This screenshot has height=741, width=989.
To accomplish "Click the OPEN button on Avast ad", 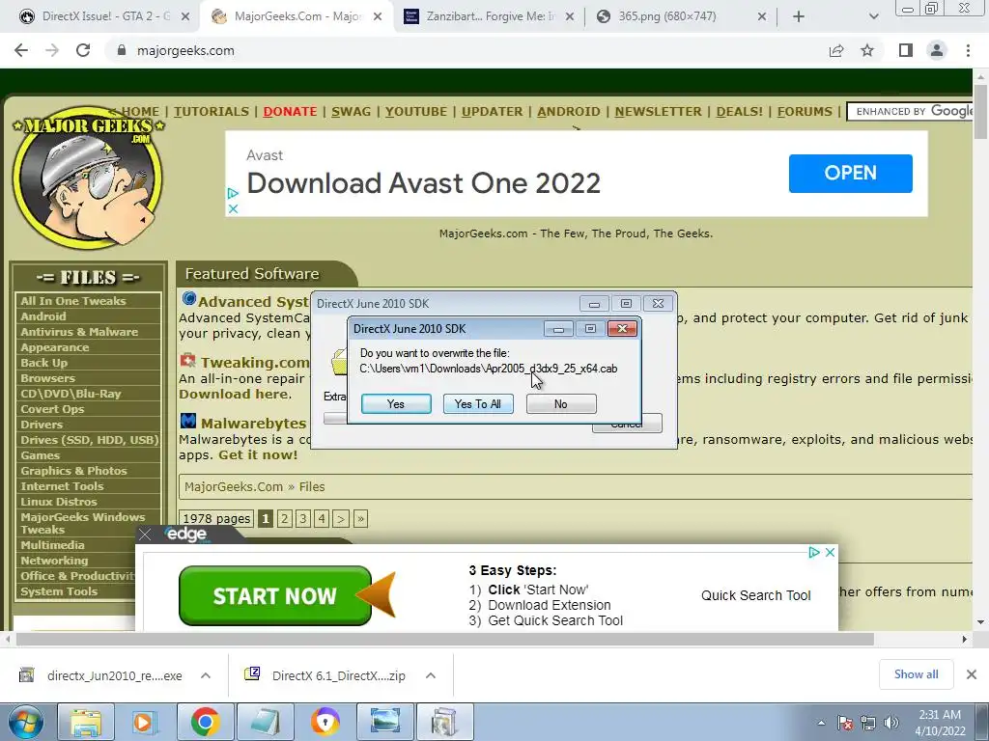I will (x=850, y=174).
